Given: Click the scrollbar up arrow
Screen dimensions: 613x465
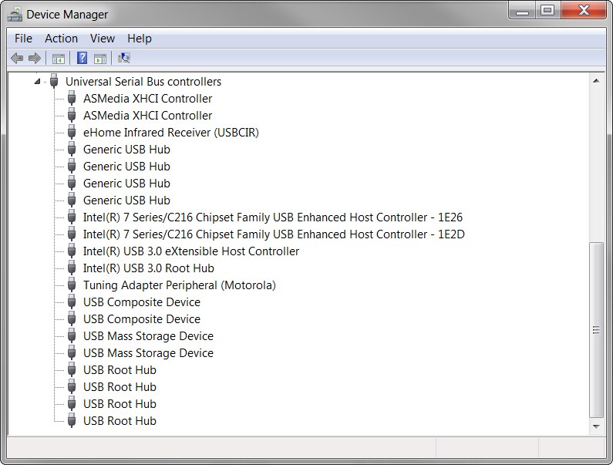Looking at the screenshot, I should coord(596,81).
